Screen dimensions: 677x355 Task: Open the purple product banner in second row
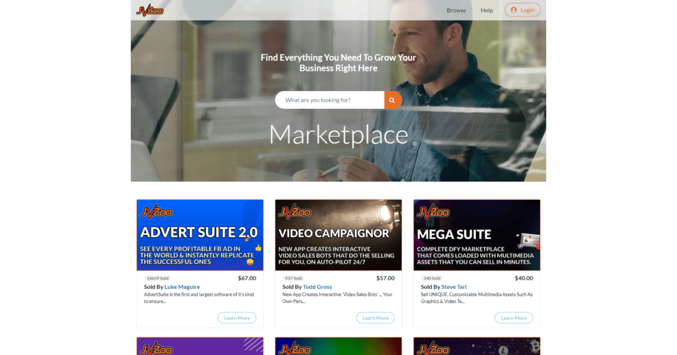click(x=200, y=346)
